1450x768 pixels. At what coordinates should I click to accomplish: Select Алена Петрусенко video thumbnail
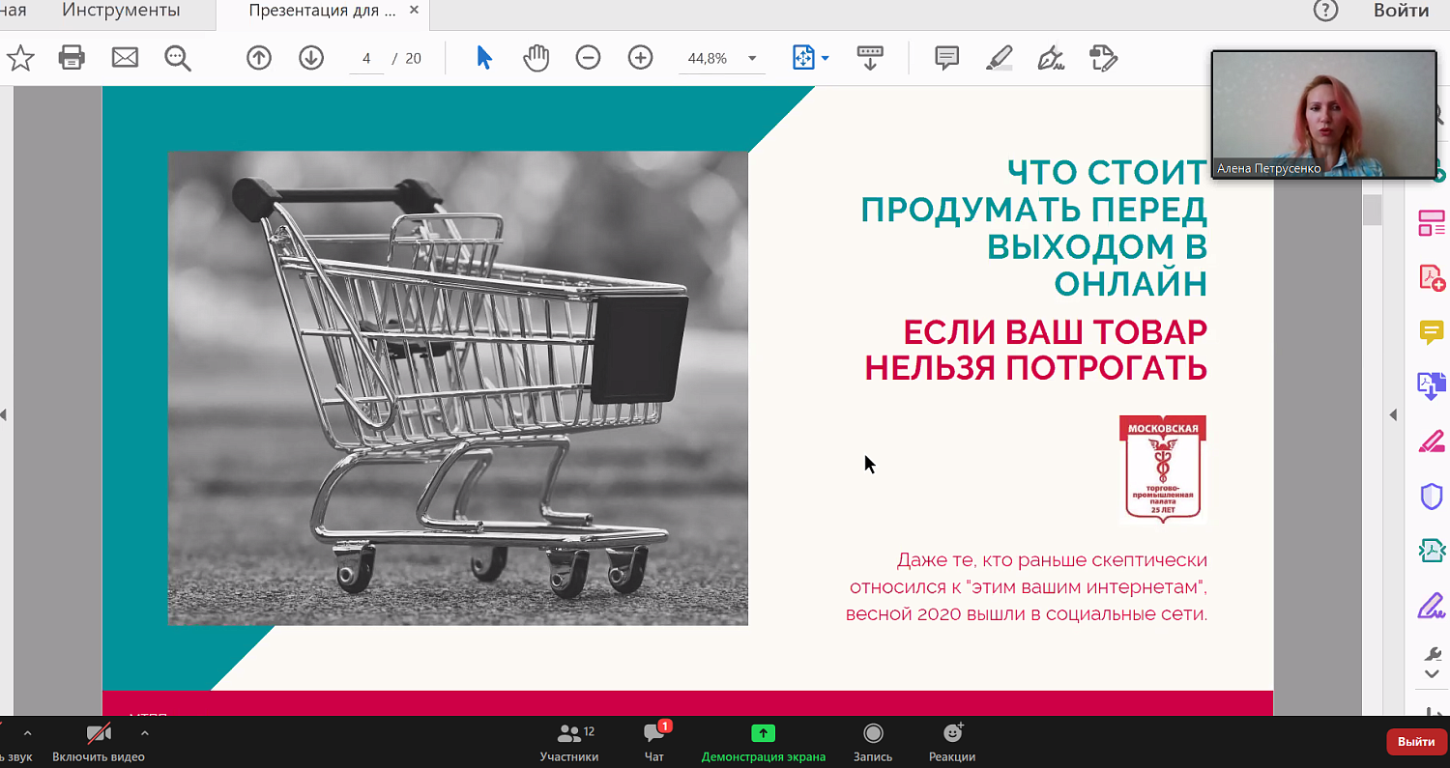coord(1323,114)
